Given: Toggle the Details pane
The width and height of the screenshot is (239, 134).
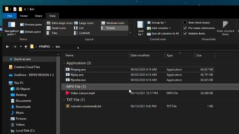Looking at the screenshot, I should point(31,32).
